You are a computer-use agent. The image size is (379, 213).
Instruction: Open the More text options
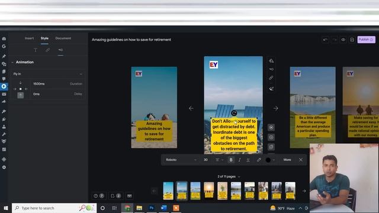tap(287, 160)
